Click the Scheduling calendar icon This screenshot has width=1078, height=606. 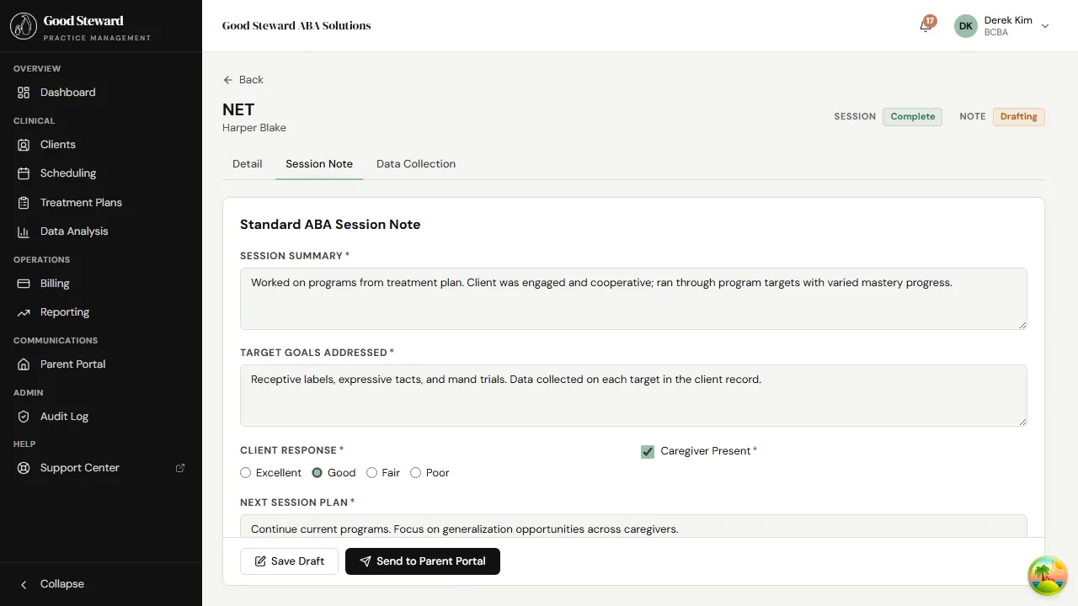coord(24,173)
